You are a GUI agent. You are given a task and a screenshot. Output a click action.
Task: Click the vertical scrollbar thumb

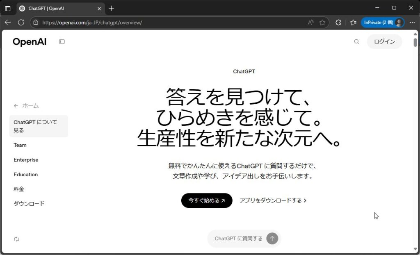tap(415, 42)
